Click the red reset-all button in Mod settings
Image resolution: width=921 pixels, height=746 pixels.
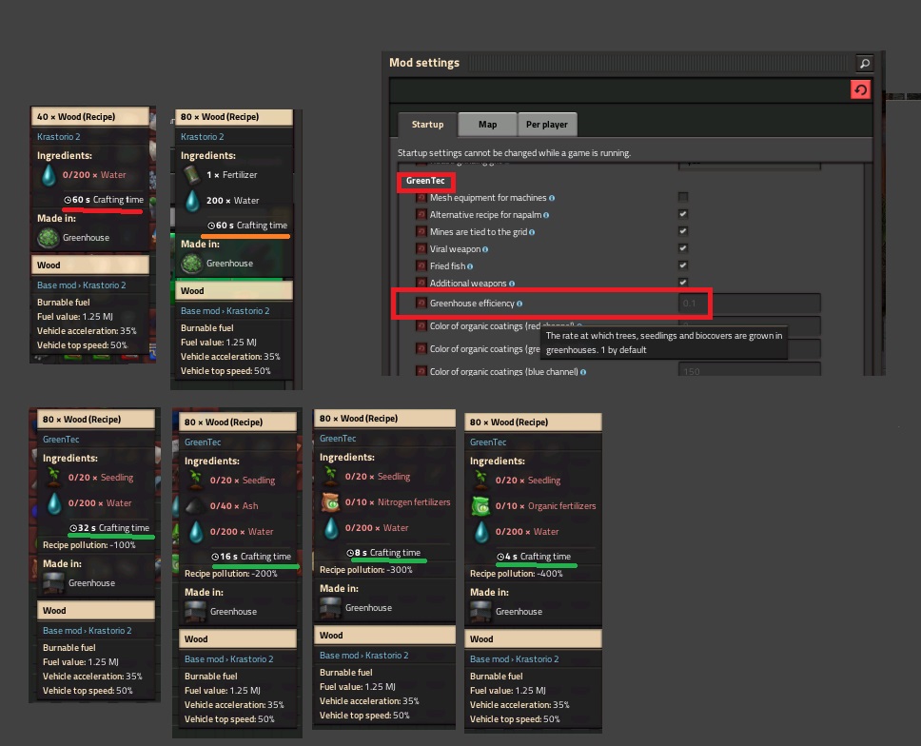(860, 89)
